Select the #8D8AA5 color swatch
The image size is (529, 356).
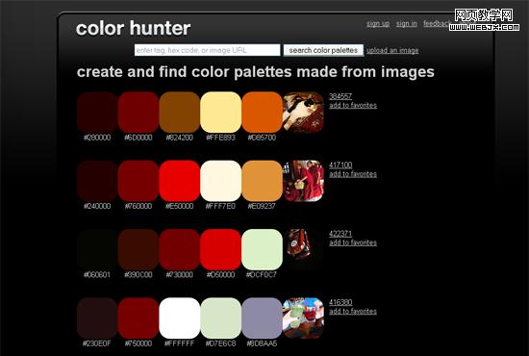262,318
